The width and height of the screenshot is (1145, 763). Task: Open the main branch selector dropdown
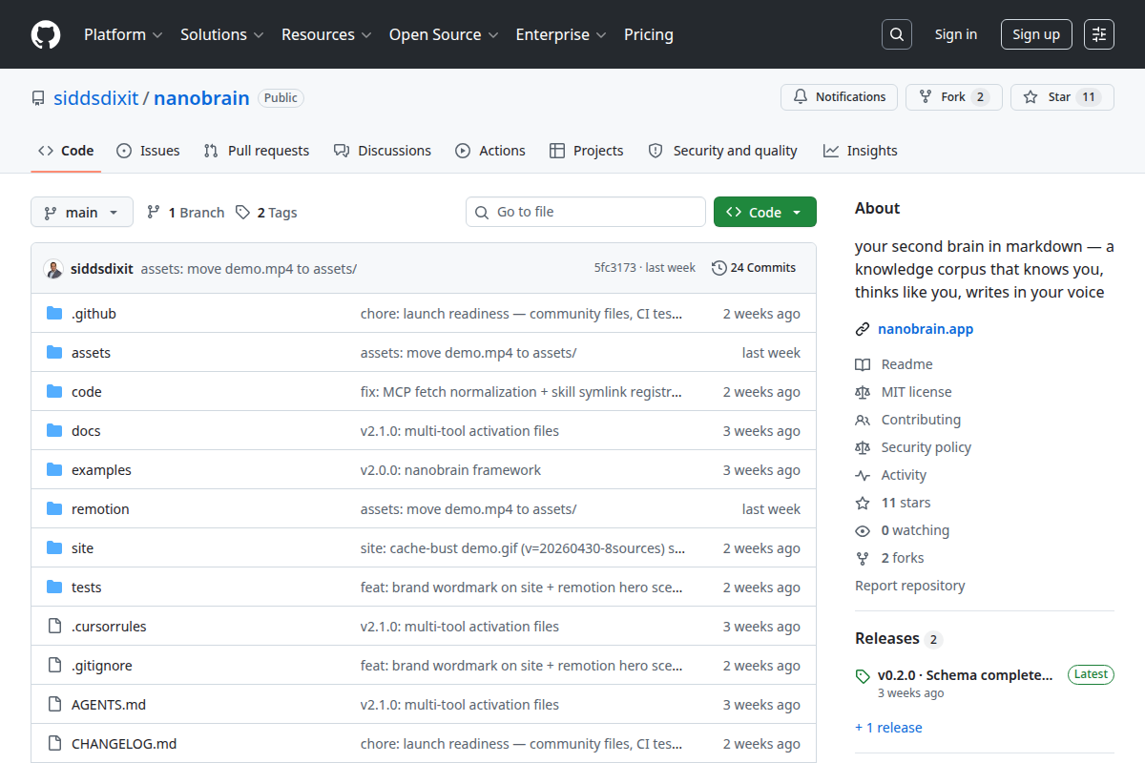click(x=82, y=213)
